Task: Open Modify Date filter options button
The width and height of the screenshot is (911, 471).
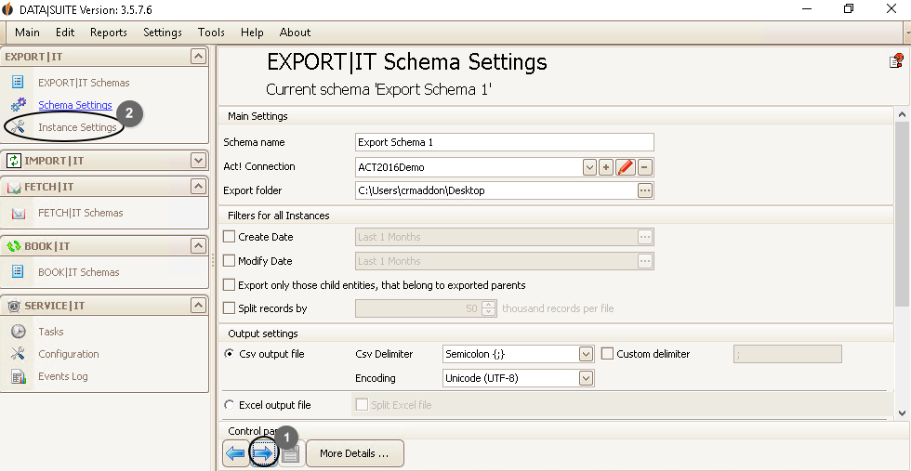Action: [645, 261]
